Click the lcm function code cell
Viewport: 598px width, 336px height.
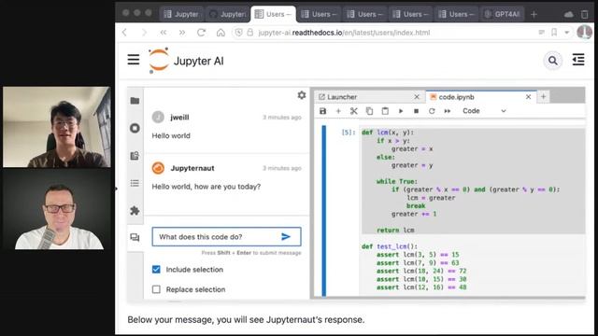coord(472,181)
